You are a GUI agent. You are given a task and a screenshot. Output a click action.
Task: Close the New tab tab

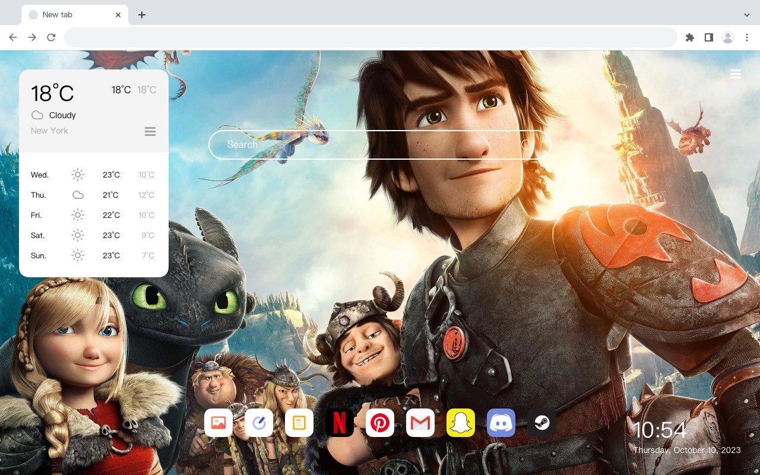pyautogui.click(x=119, y=15)
